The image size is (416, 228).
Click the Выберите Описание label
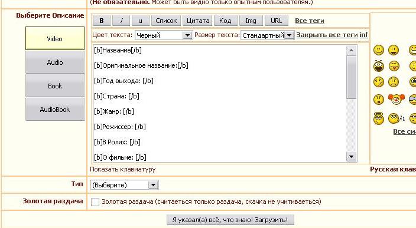pos(50,15)
